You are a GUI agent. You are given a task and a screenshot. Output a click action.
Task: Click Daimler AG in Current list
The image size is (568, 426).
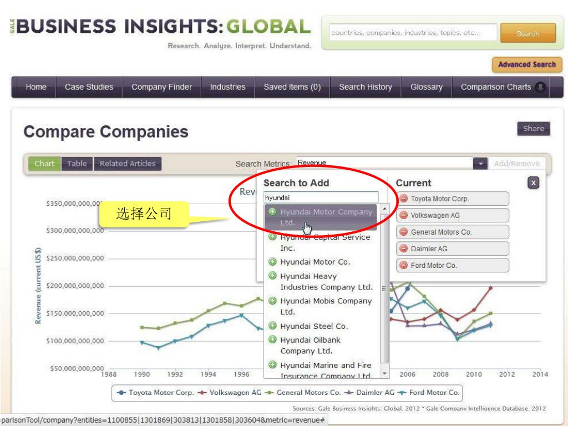click(x=453, y=248)
